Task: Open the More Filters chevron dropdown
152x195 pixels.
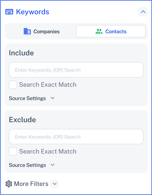Action: point(55,184)
